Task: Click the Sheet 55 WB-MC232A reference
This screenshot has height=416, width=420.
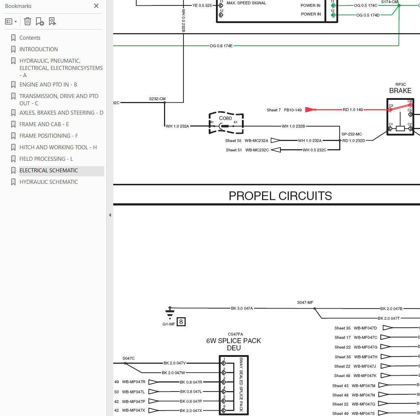Action: (247, 141)
